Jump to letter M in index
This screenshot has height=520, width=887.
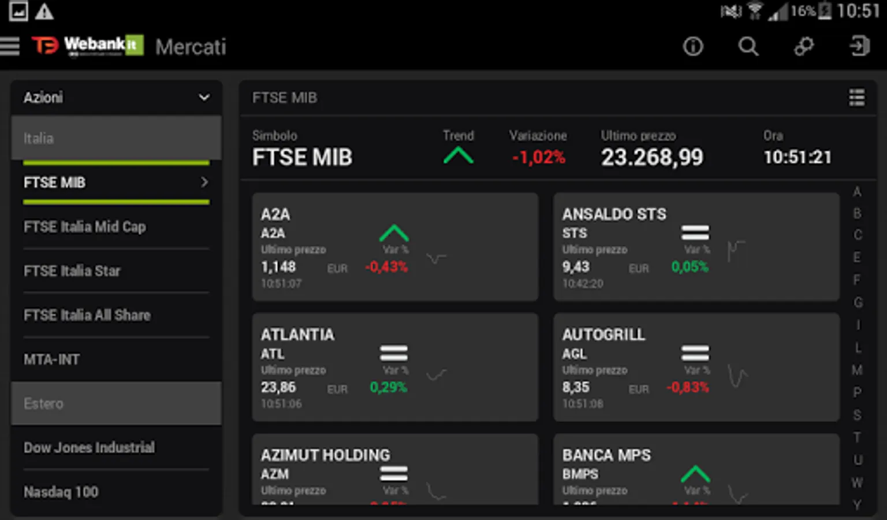(857, 370)
